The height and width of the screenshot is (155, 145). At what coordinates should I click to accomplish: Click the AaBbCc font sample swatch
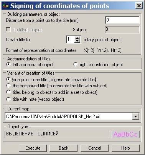coord(125,134)
